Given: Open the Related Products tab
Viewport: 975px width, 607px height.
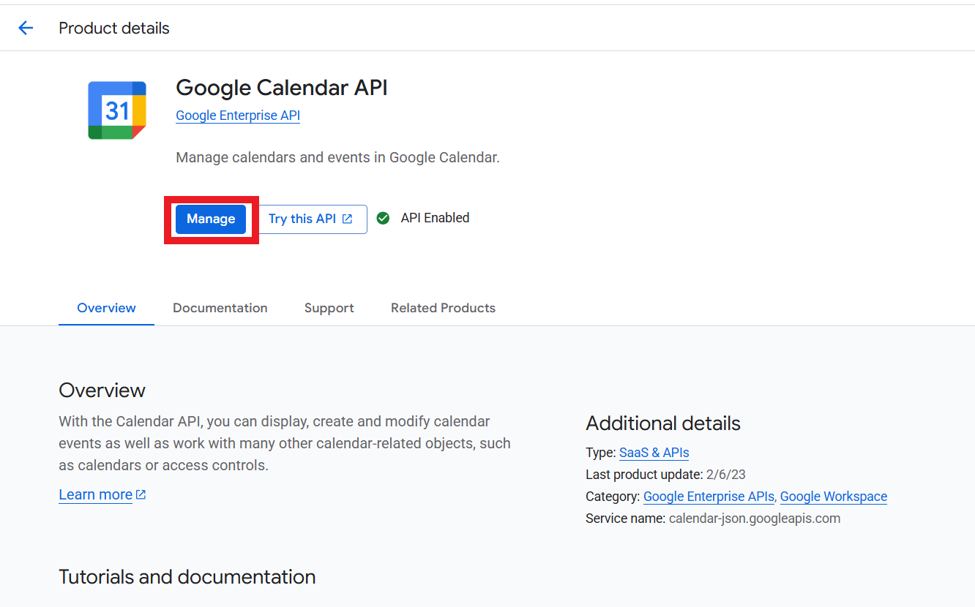Looking at the screenshot, I should click(443, 308).
